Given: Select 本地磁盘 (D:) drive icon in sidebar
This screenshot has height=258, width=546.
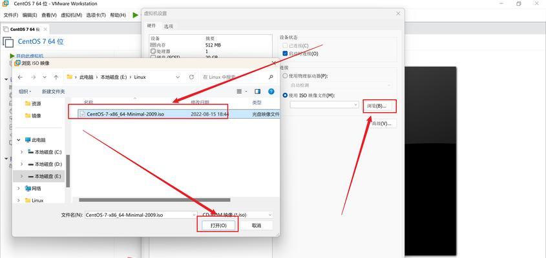Looking at the screenshot, I should pyautogui.click(x=30, y=164).
